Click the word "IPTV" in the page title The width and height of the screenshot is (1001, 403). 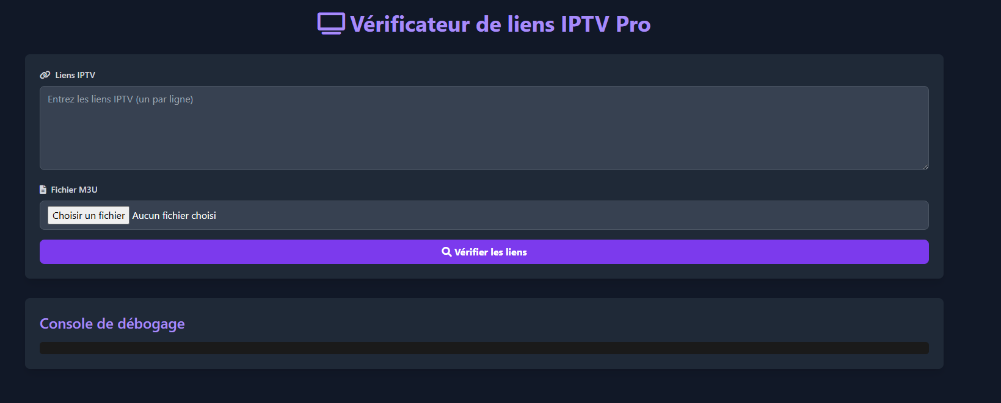pos(584,24)
